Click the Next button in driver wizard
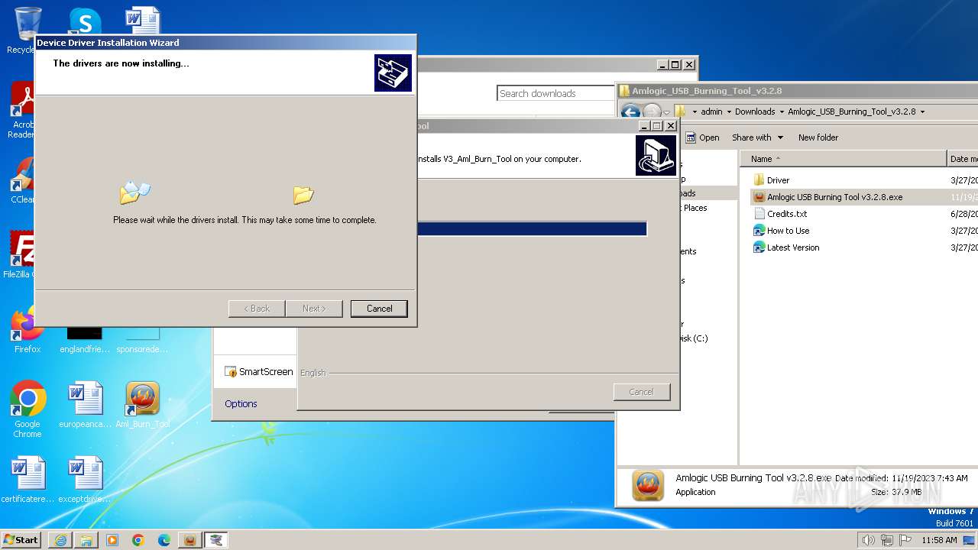This screenshot has width=978, height=550. [314, 309]
